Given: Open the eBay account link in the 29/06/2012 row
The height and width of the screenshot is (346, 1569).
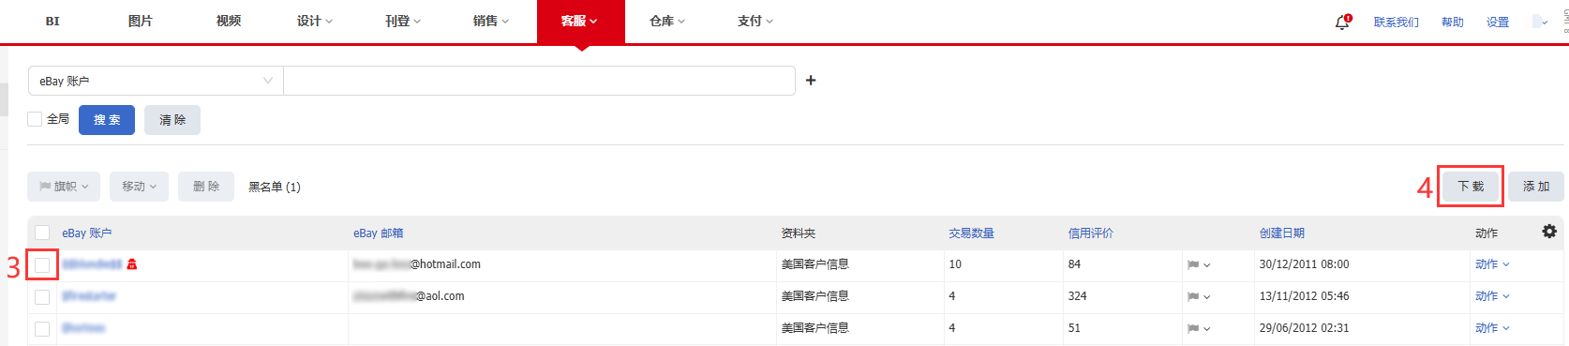Looking at the screenshot, I should tap(84, 328).
